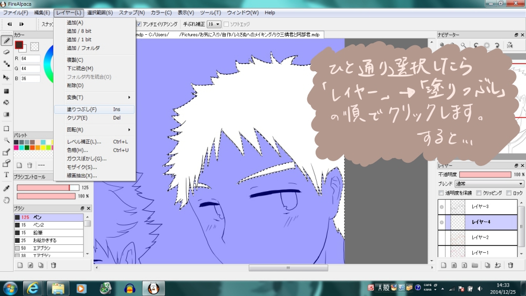526x296 pixels.
Task: Adjust the 不透明度 opacity slider
Action: point(486,174)
